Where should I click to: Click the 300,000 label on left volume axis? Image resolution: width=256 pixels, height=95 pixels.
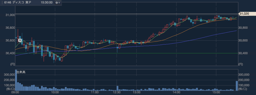coord(9,75)
